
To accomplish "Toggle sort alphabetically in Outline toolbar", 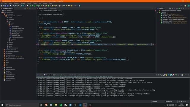I will point(172,9).
